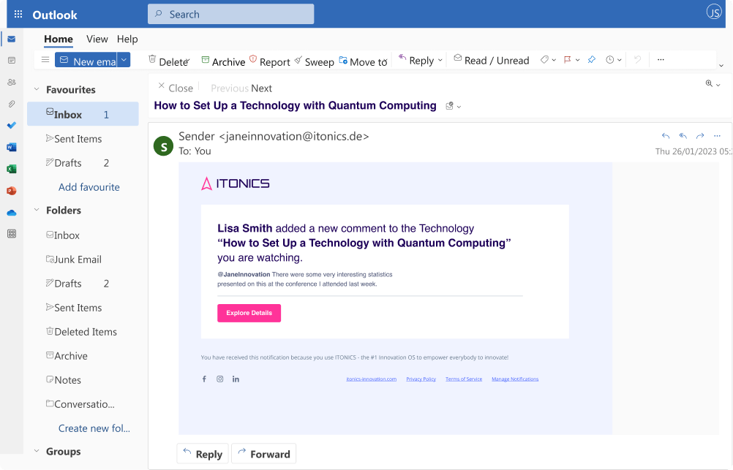The width and height of the screenshot is (733, 470).
Task: Open the Deleted Items folder
Action: coord(83,332)
